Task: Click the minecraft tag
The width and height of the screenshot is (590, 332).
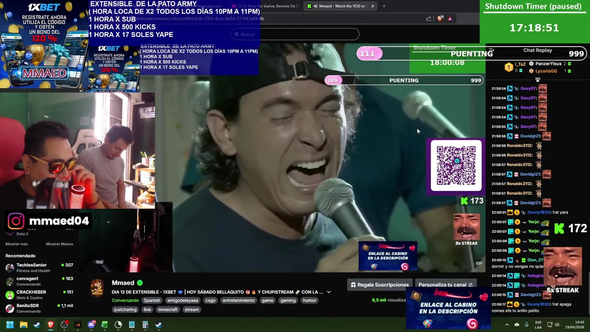Action: [x=168, y=309]
